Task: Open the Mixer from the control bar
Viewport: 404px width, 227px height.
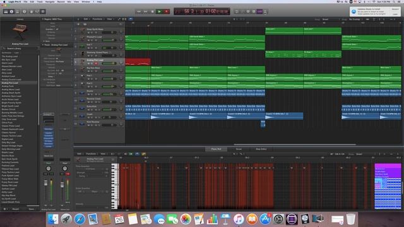Action: (x=37, y=11)
